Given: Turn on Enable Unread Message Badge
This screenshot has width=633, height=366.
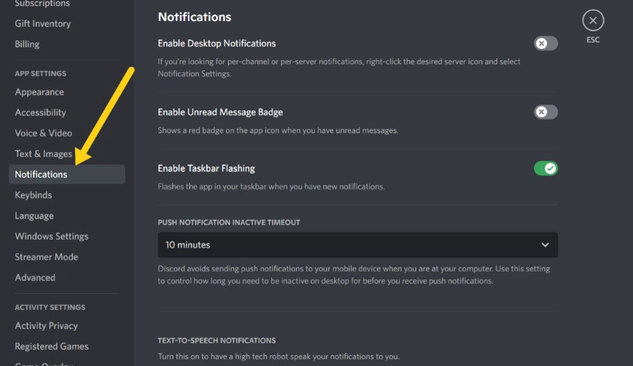Looking at the screenshot, I should [x=546, y=112].
